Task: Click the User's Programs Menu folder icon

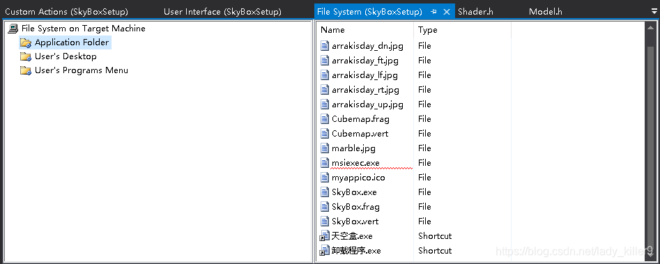Action: pyautogui.click(x=26, y=70)
